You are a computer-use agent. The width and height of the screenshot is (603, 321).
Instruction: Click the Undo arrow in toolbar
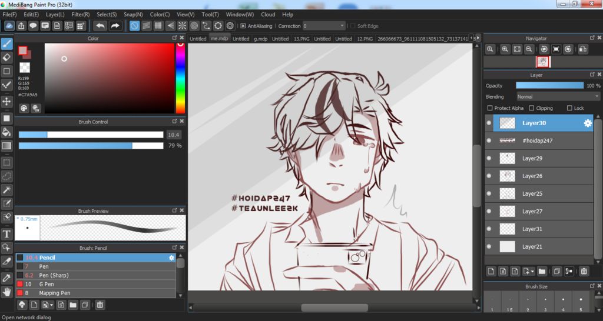pyautogui.click(x=100, y=26)
